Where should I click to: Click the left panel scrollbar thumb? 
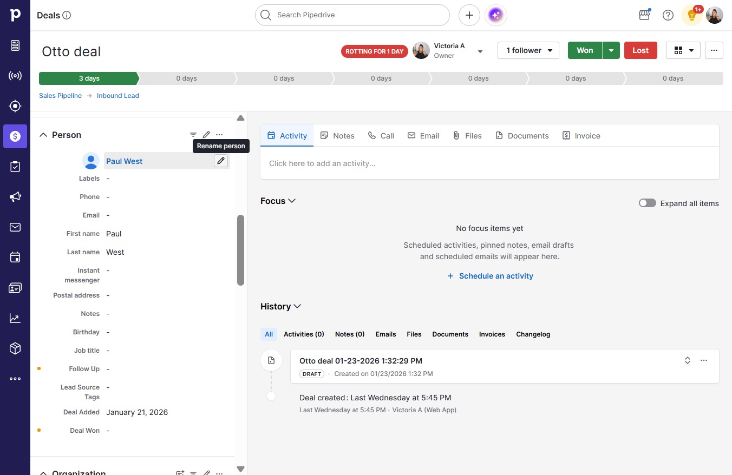tap(240, 250)
